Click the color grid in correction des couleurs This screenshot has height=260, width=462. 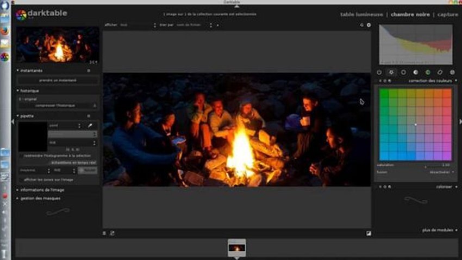[415, 125]
